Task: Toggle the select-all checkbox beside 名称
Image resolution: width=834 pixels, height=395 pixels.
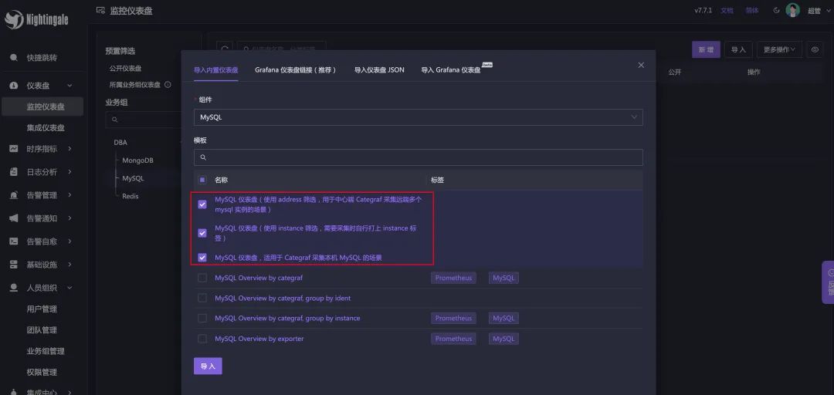Action: click(x=202, y=180)
